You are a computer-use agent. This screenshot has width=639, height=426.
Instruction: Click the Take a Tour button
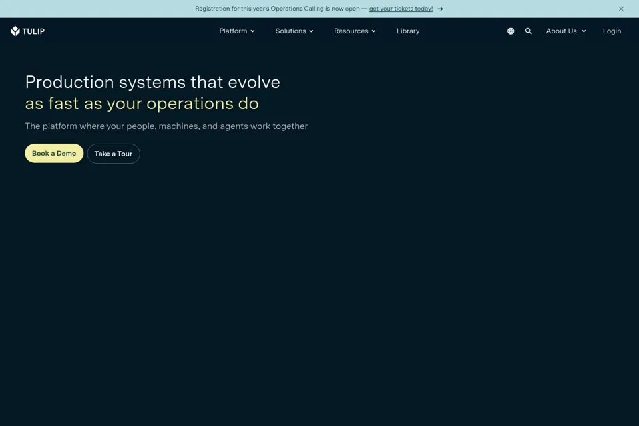click(x=113, y=154)
